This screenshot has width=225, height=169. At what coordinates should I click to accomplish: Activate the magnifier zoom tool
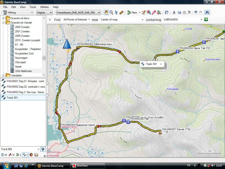(111, 12)
